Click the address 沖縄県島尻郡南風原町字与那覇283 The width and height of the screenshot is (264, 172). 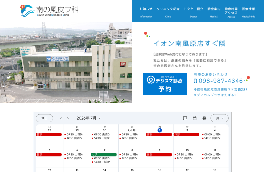pos(220,90)
